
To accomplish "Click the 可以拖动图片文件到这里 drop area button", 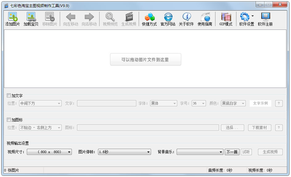I will click(x=145, y=59).
